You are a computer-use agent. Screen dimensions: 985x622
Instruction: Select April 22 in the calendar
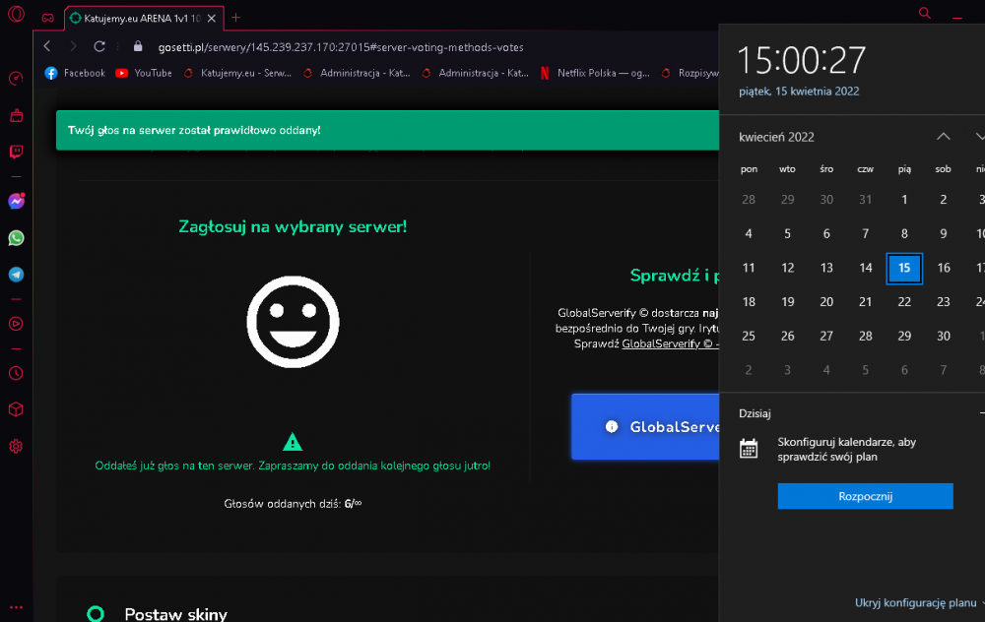[x=904, y=302]
